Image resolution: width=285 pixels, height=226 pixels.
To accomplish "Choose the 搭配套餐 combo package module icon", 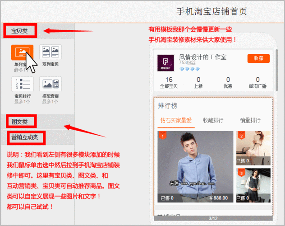I will click(51, 84).
